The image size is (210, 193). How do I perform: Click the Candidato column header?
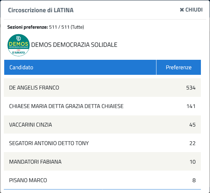tap(80, 67)
